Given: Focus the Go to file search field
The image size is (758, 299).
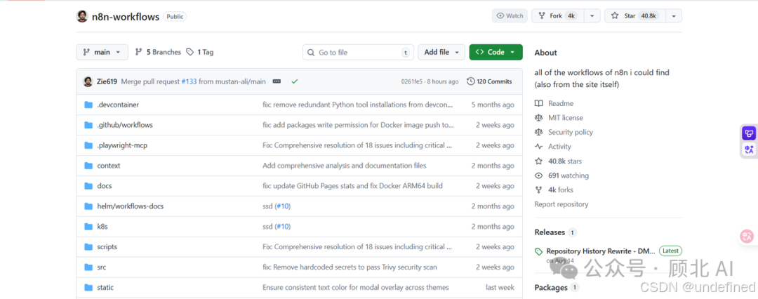Looking at the screenshot, I should click(358, 52).
